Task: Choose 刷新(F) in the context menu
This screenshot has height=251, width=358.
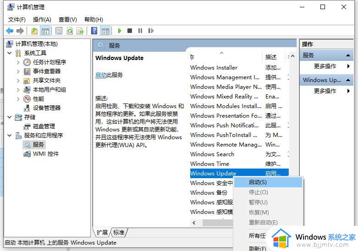Action: (x=258, y=249)
